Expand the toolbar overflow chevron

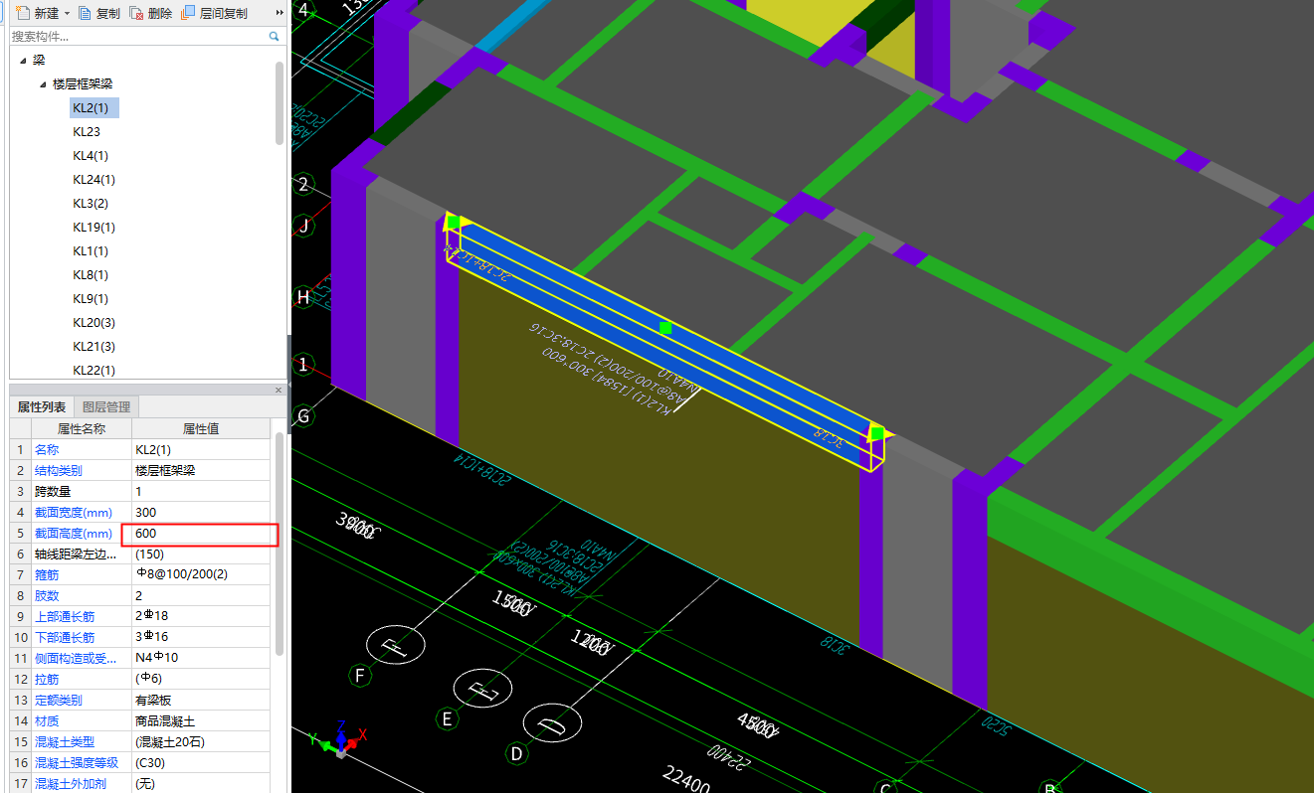pyautogui.click(x=280, y=13)
